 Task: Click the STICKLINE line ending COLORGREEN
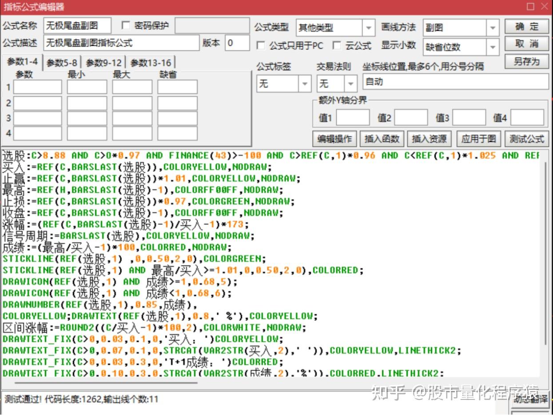(135, 259)
